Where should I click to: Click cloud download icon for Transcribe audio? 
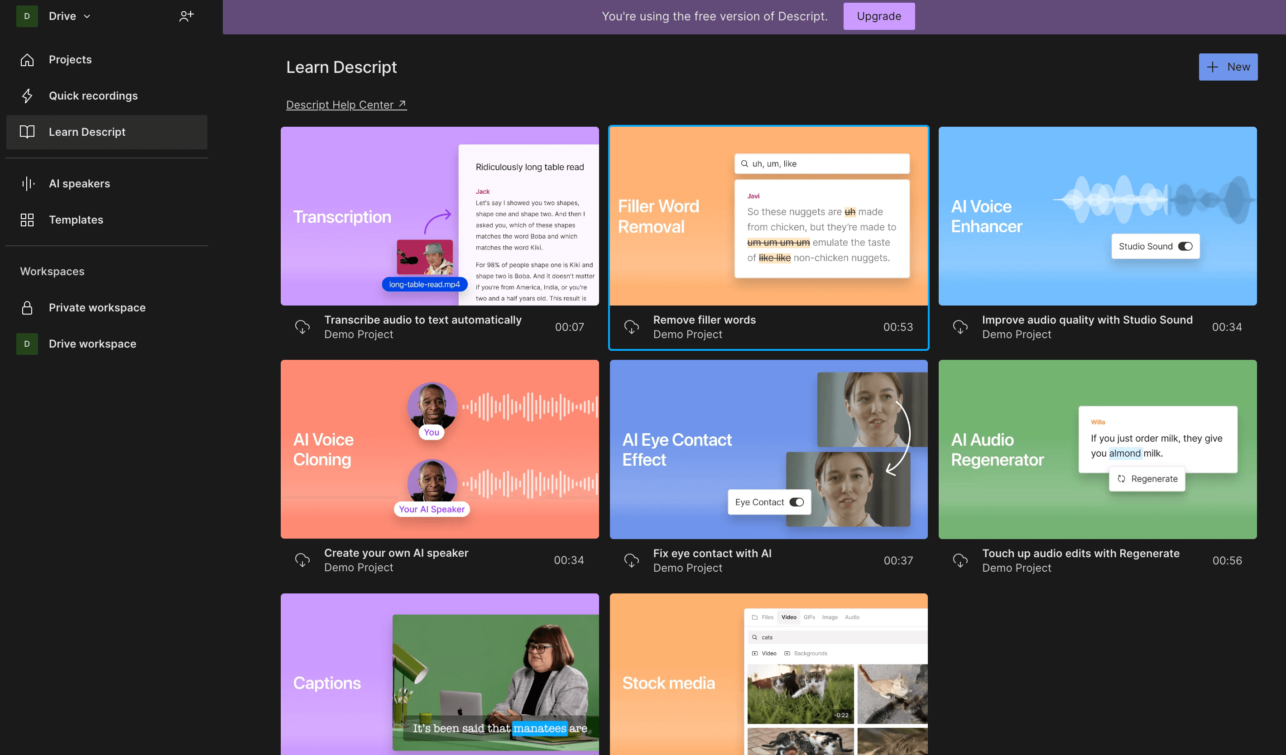pyautogui.click(x=302, y=327)
